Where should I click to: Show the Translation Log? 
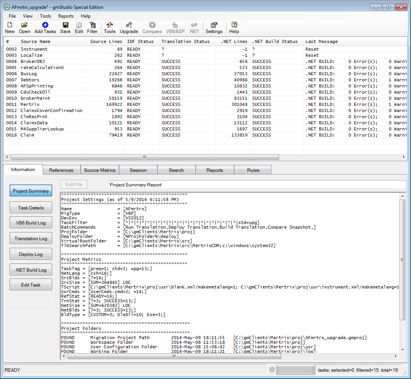31,239
